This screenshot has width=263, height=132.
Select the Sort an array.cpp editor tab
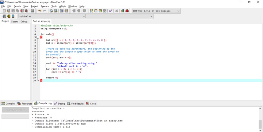click(41, 21)
